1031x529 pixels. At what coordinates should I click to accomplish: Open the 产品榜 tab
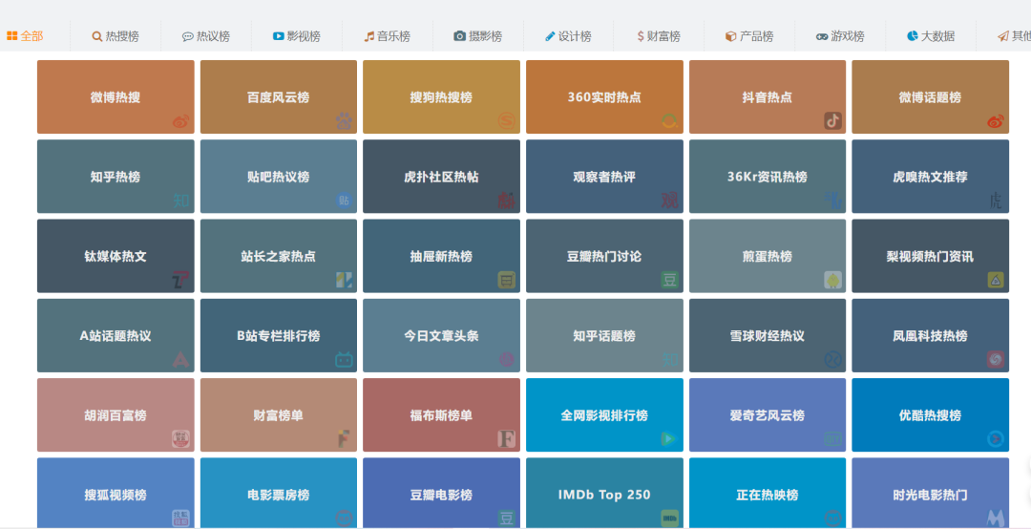(x=749, y=36)
